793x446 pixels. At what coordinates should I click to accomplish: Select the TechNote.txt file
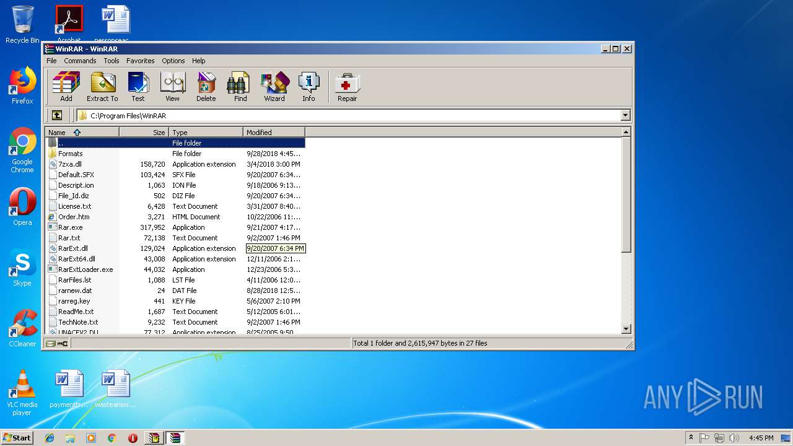click(x=177, y=322)
